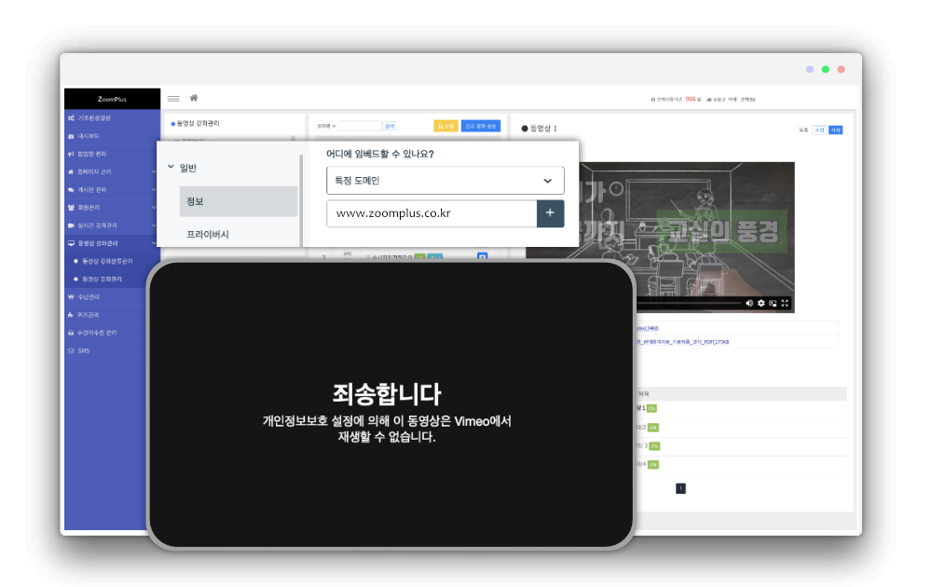Toggle the ON badge for third video row
932x587 pixels.
[x=654, y=445]
